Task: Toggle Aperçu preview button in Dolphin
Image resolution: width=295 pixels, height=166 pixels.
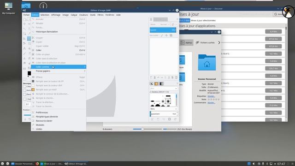Action: (x=186, y=43)
